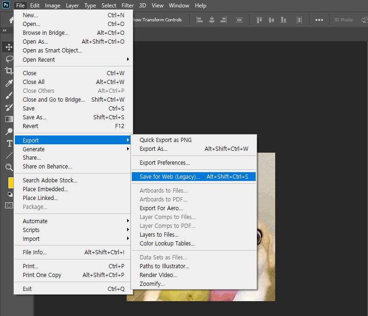Screen dimensions: 368x316
Task: Click the default colors swap icon
Action: pyautogui.click(x=10, y=194)
